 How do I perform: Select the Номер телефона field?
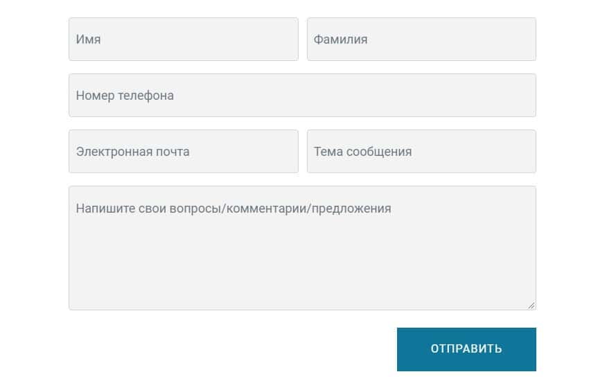tap(302, 96)
